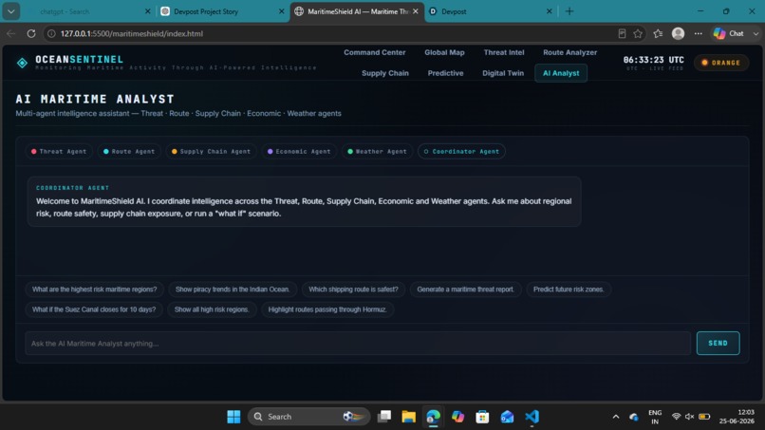Choose 'Highlight routes passing through Hormuz' suggestion

(x=327, y=309)
